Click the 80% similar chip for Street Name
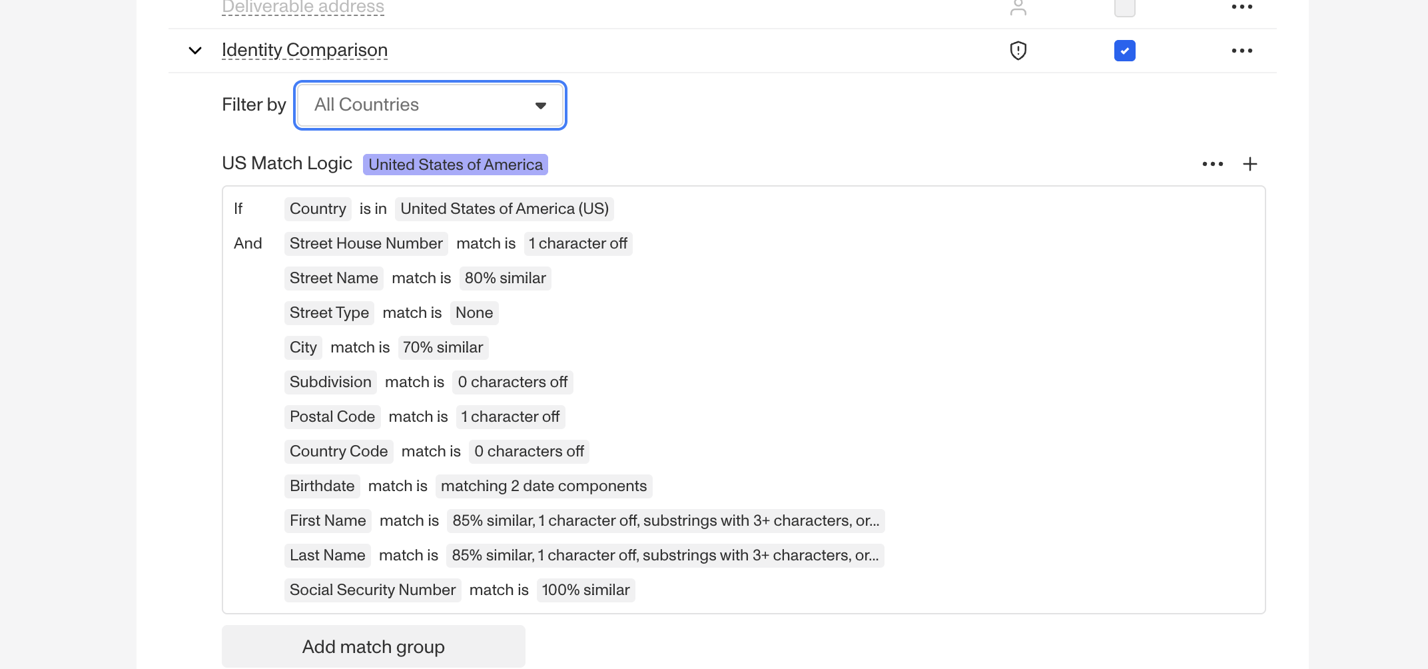 coord(505,278)
